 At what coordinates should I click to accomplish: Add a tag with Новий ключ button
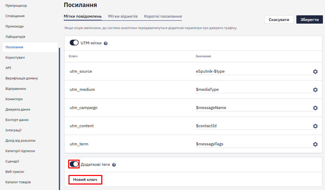(85, 180)
